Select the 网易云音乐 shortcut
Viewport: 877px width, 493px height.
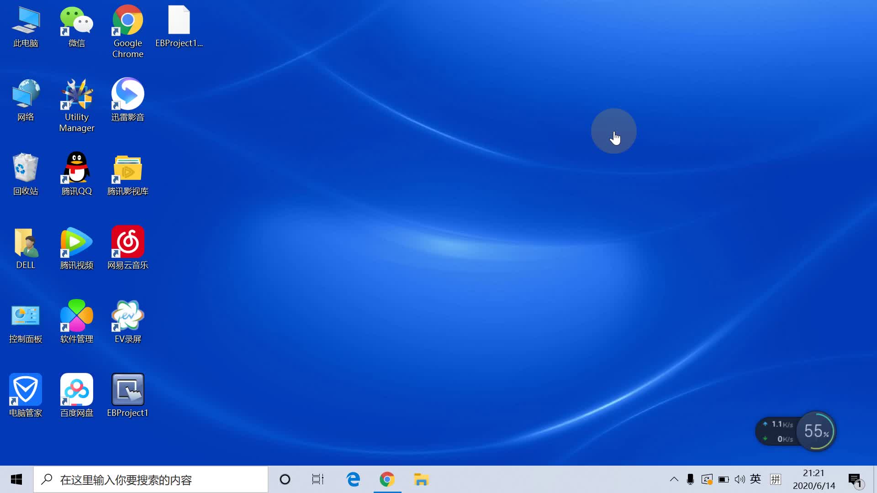pyautogui.click(x=128, y=248)
